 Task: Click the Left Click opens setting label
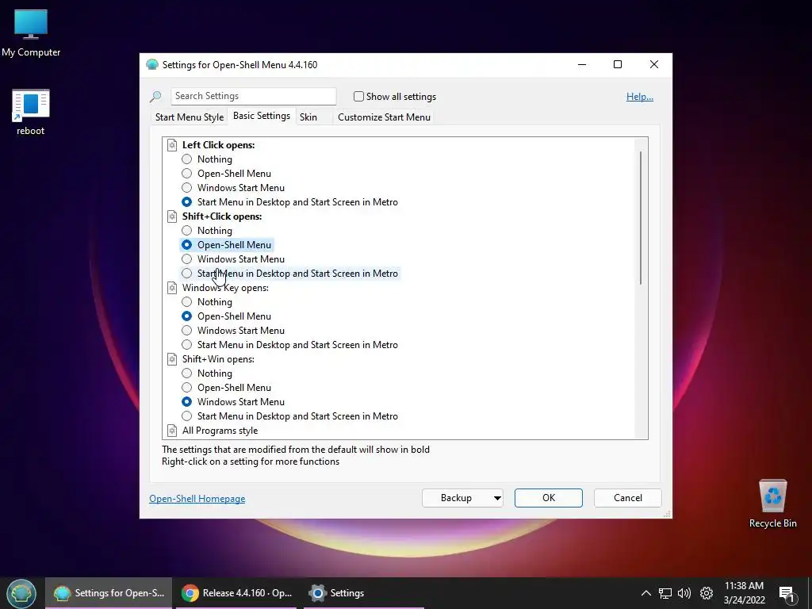tap(218, 145)
